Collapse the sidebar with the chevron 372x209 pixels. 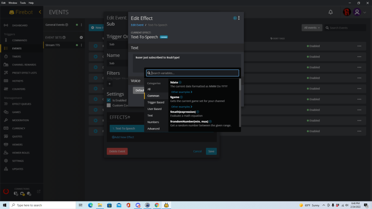tap(40, 12)
